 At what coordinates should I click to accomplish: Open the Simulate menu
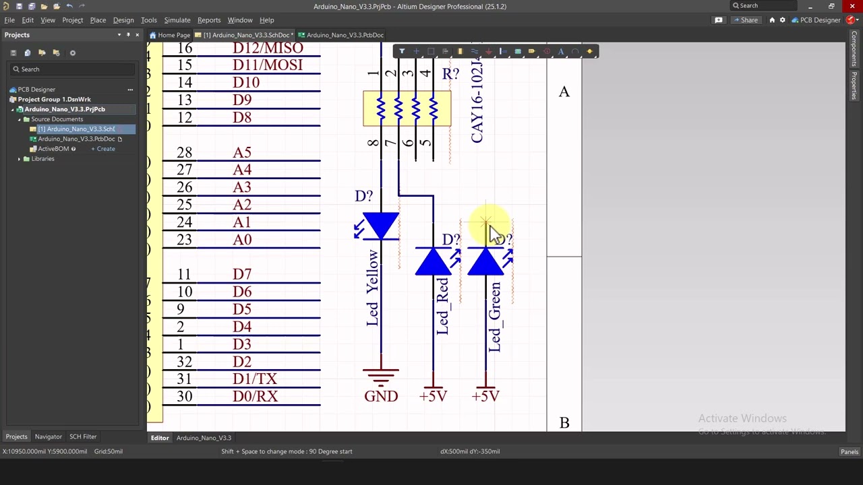[177, 20]
